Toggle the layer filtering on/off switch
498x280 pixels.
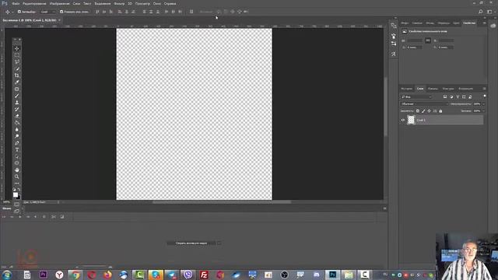[x=484, y=96]
